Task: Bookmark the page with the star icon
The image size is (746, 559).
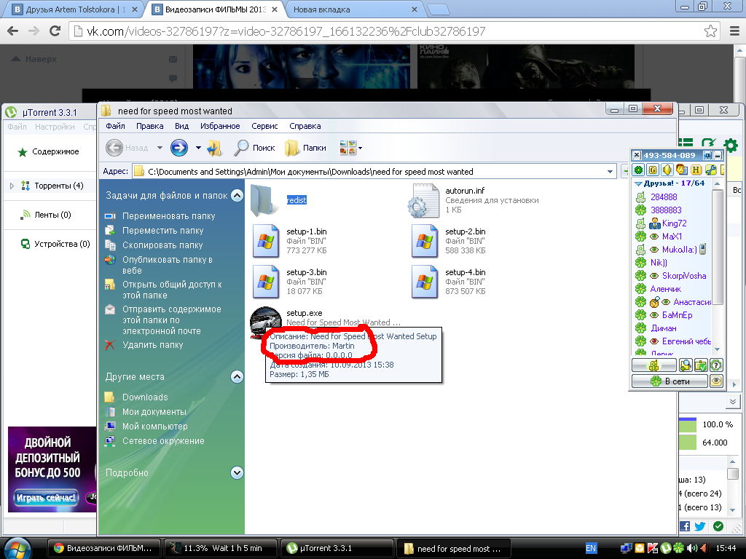Action: click(x=710, y=31)
